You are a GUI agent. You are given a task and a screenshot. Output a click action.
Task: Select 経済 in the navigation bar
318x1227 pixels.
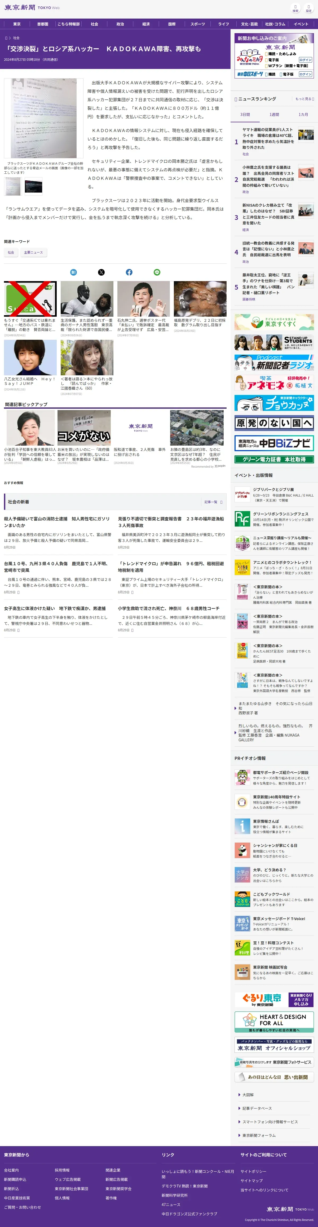[x=146, y=24]
